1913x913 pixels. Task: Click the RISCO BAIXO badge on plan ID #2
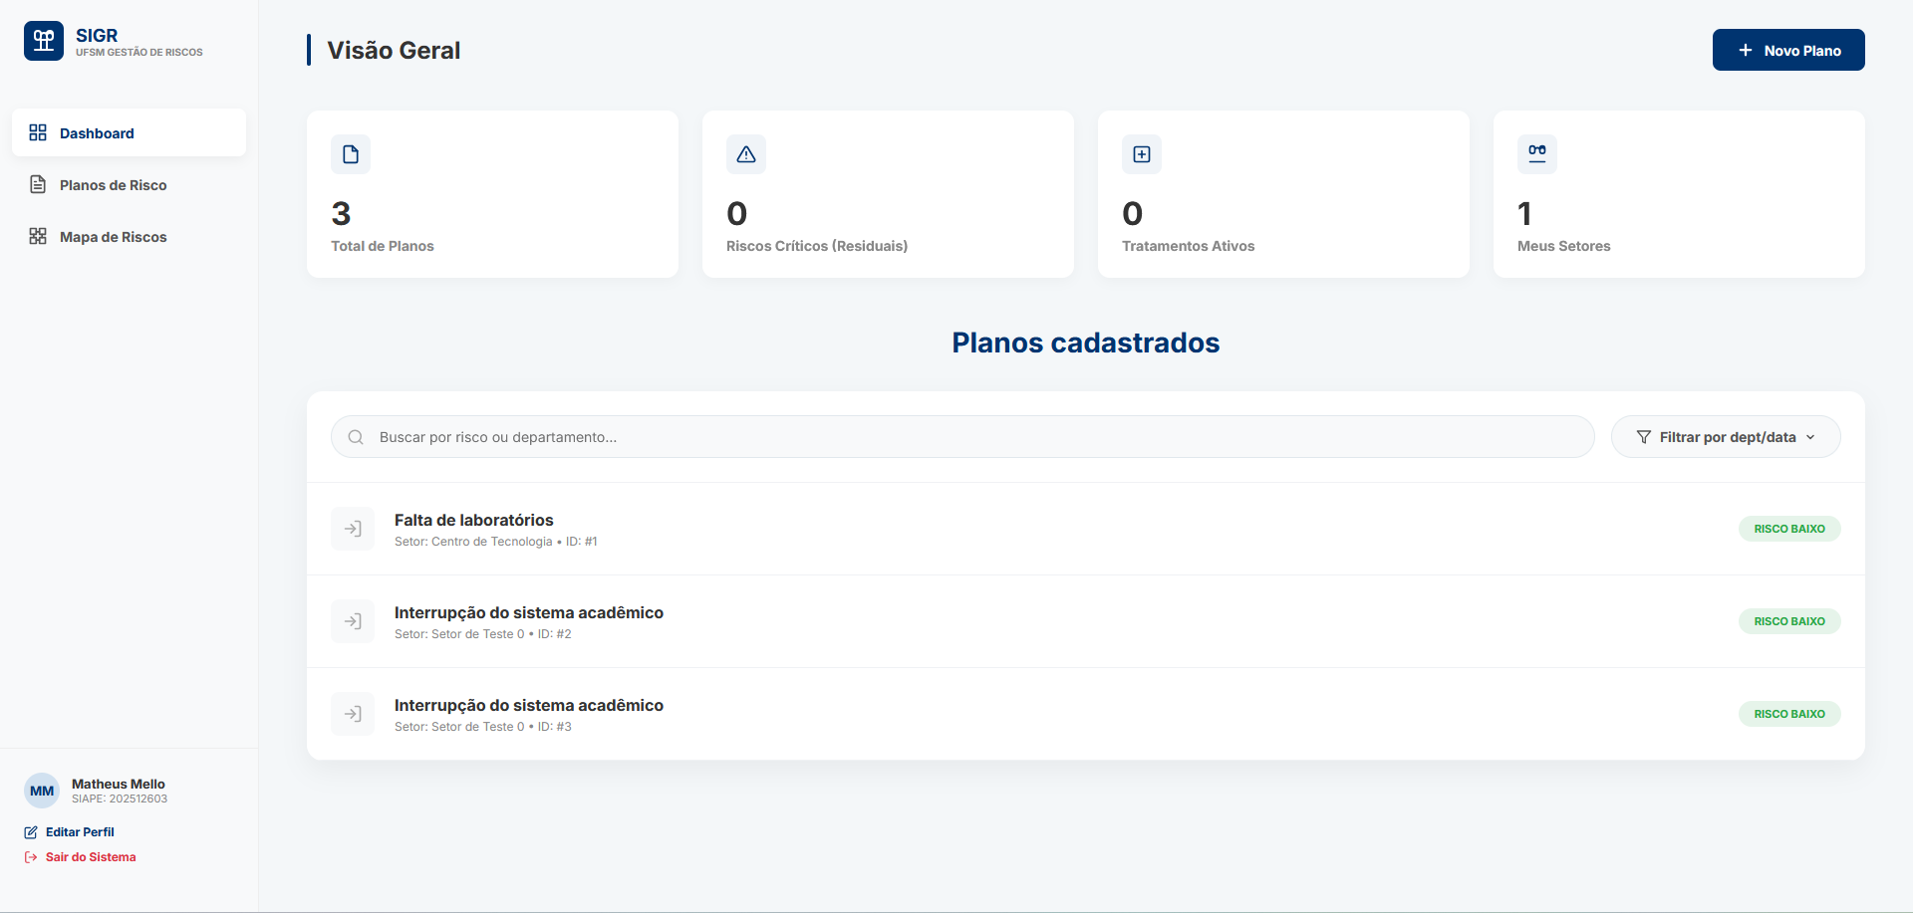click(x=1788, y=620)
